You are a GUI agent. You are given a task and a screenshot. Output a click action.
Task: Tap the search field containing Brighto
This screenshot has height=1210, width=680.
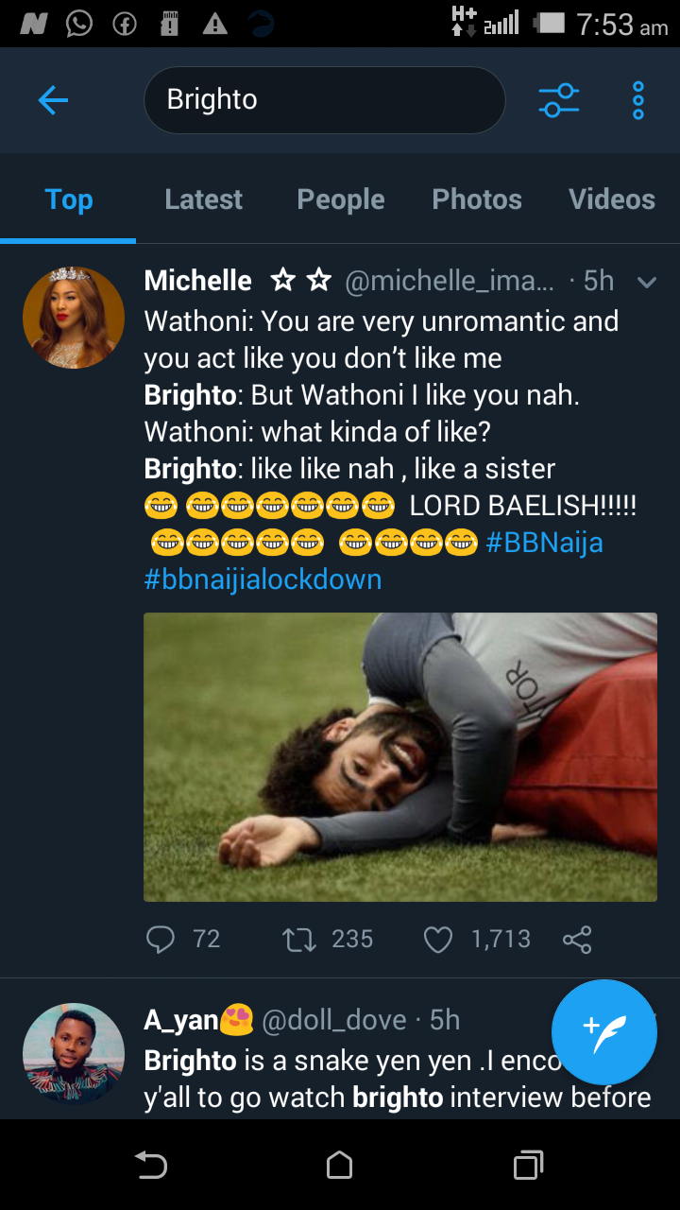pyautogui.click(x=324, y=99)
